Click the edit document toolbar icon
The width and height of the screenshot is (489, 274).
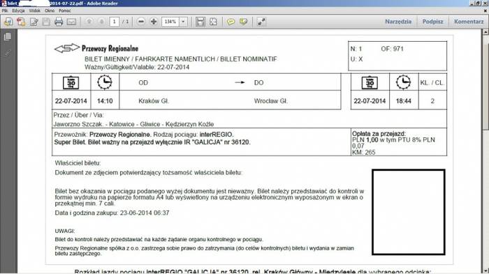(x=34, y=22)
